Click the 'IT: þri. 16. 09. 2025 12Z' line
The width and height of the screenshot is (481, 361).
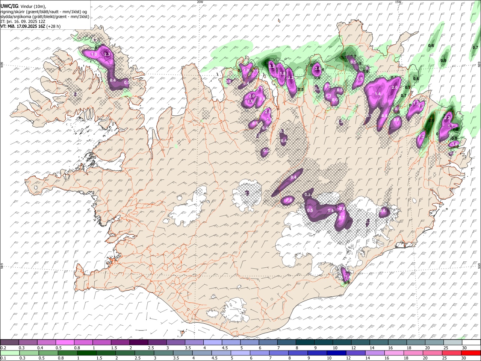[x=23, y=21]
